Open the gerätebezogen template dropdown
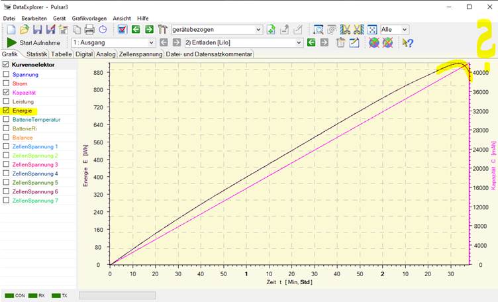Screen dimensions: 498x302 (x=217, y=30)
